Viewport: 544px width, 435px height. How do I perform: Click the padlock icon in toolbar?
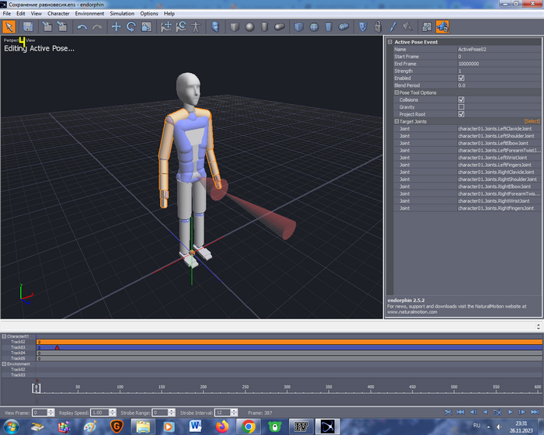[x=377, y=26]
